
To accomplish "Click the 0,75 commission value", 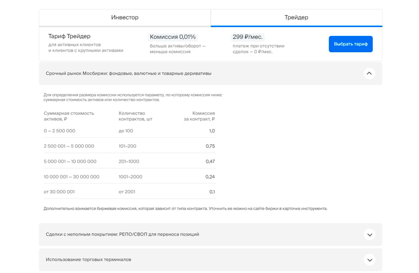I will click(x=210, y=146).
